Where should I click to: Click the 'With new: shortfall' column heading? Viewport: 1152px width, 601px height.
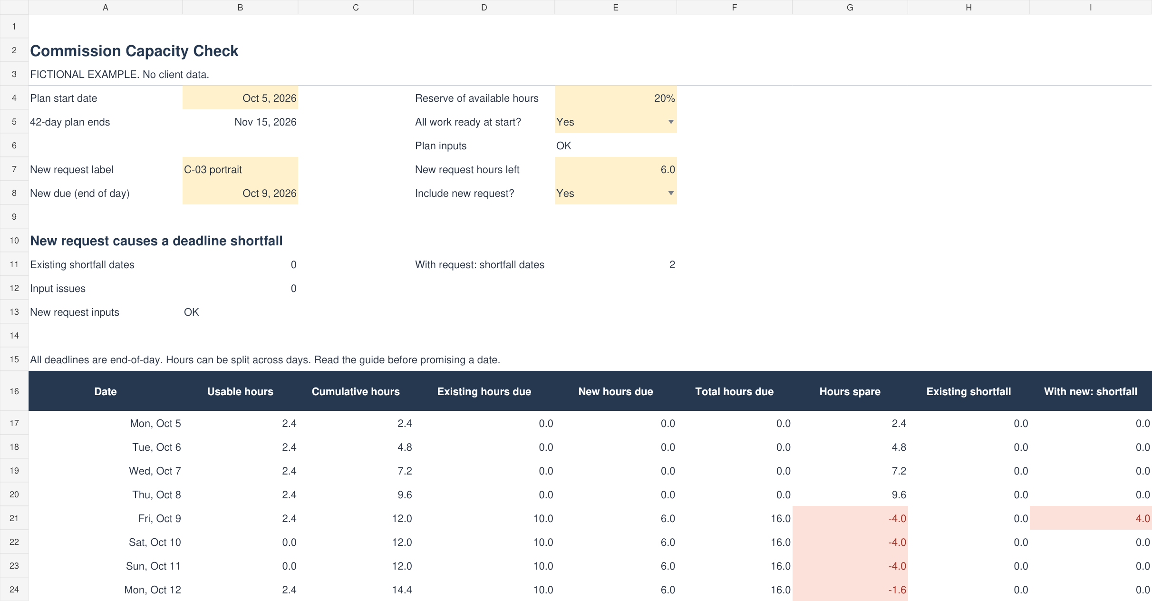[1091, 391]
